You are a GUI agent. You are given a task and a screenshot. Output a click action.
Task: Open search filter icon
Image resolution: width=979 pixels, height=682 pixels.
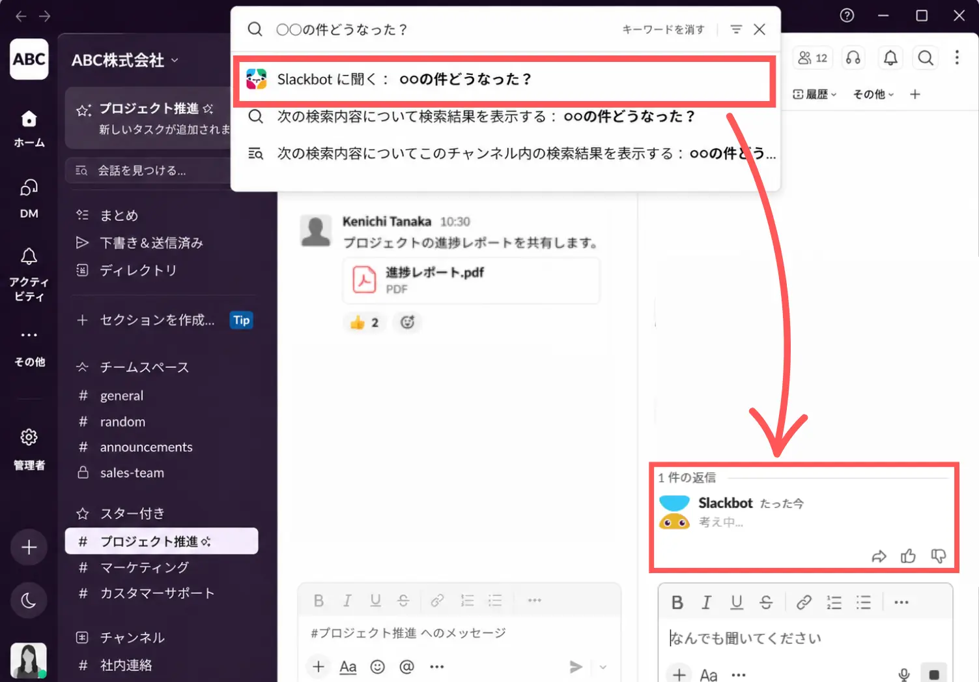pos(736,29)
